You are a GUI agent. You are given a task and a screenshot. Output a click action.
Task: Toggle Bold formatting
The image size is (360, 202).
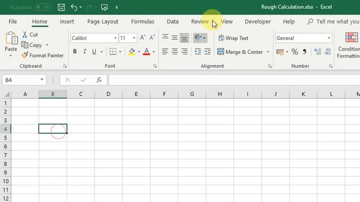pos(75,52)
